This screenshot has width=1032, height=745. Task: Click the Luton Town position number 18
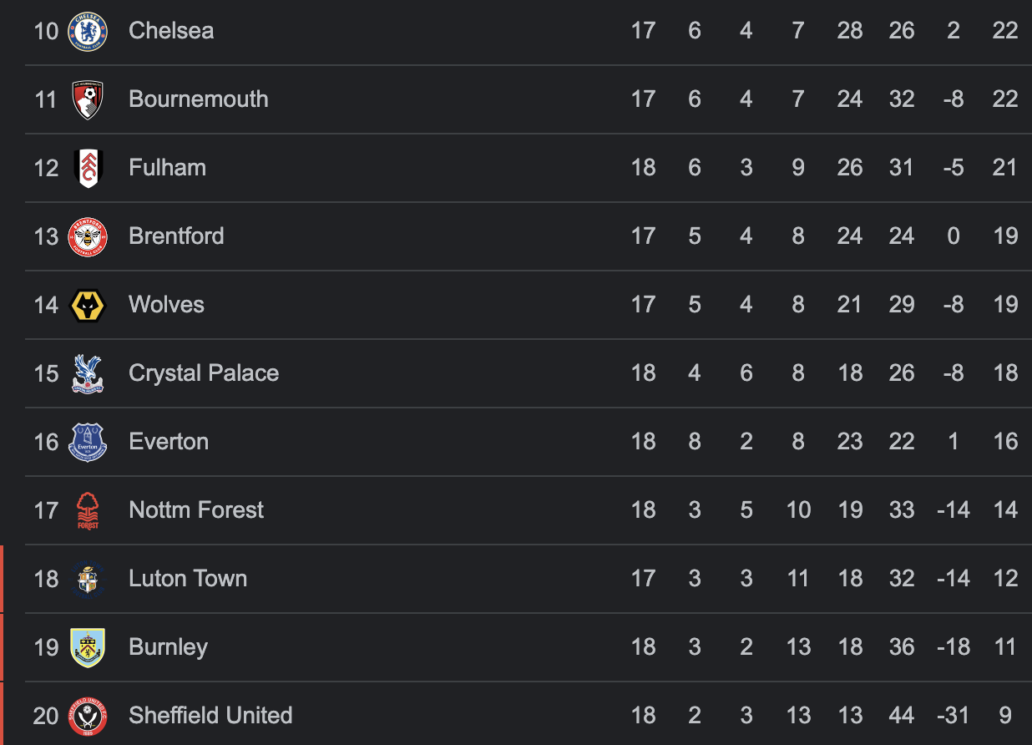[x=46, y=579]
